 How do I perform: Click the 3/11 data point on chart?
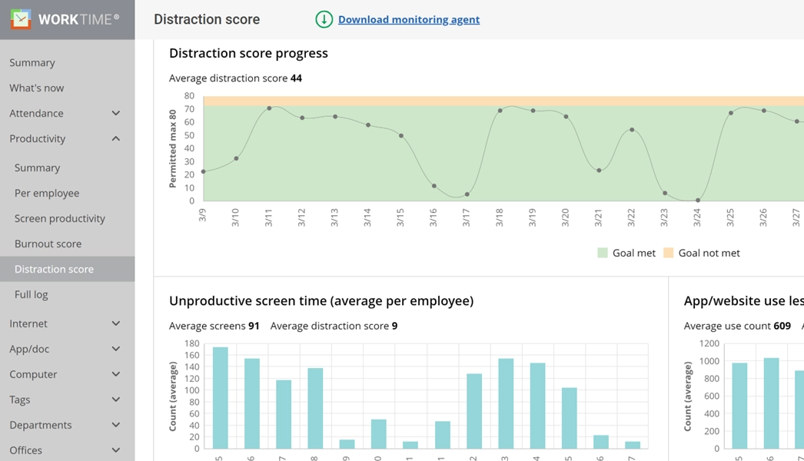coord(269,108)
